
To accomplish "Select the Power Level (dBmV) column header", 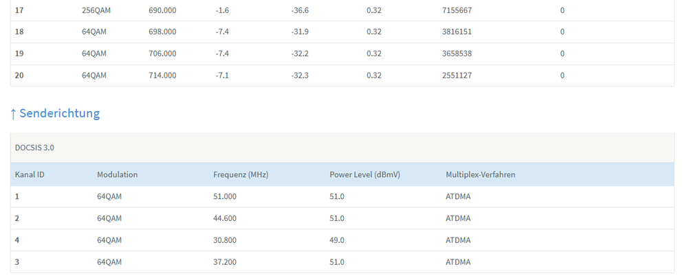I will click(364, 174).
